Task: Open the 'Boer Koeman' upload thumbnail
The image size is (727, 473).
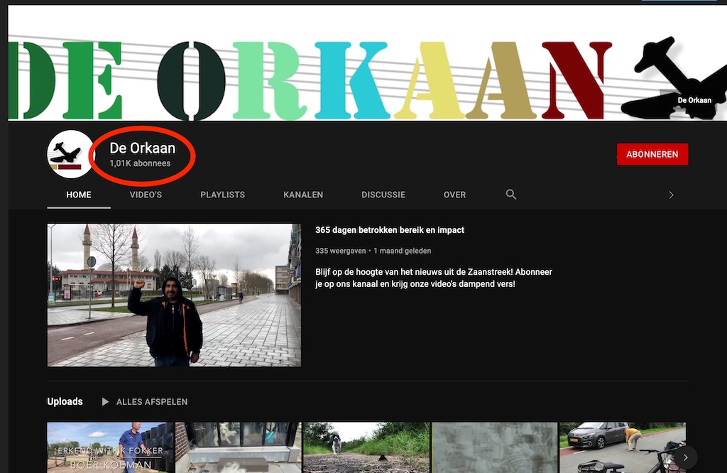Action: 110,447
